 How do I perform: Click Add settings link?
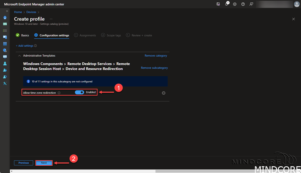[x=24, y=46]
